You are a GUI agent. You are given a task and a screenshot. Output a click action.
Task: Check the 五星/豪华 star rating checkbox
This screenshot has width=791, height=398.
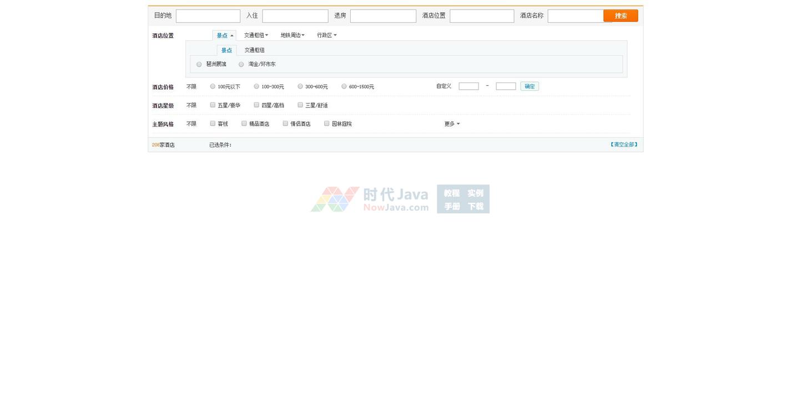213,105
